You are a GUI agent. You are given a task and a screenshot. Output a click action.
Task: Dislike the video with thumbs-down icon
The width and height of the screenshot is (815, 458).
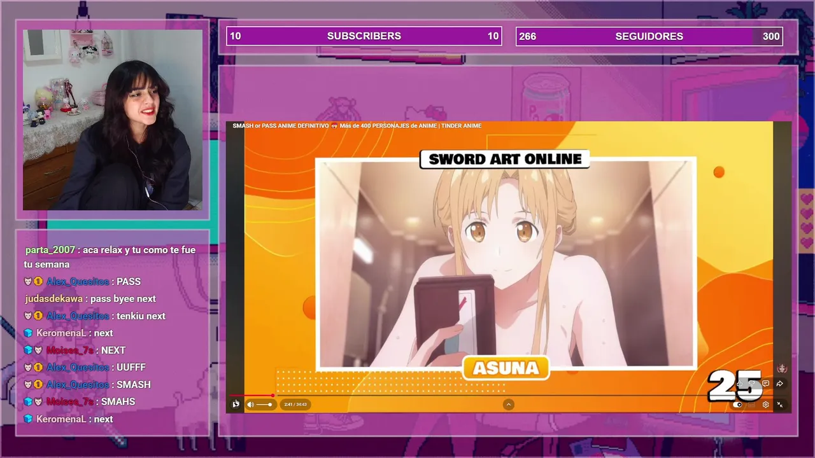[x=751, y=384]
